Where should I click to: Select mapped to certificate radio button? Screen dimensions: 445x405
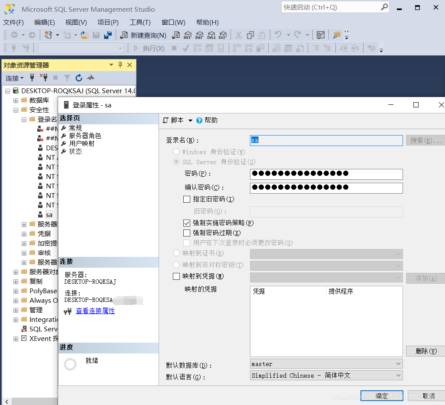tap(176, 253)
